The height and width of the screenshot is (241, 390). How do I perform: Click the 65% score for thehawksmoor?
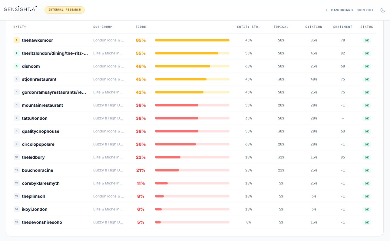(x=141, y=40)
